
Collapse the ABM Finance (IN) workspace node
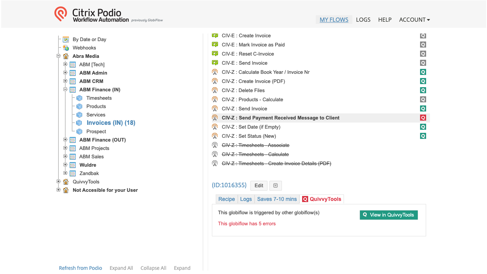tap(65, 89)
